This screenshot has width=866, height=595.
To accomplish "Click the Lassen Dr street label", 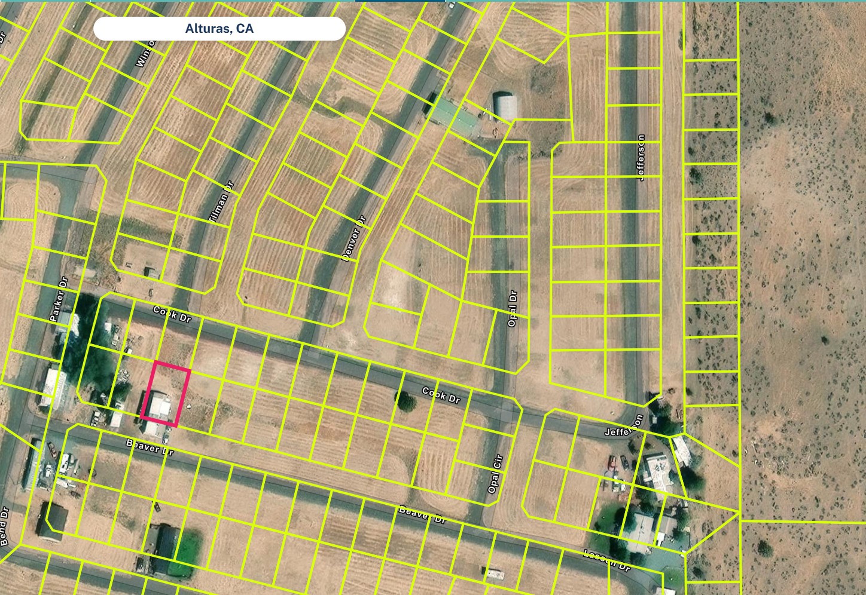I will tap(606, 560).
